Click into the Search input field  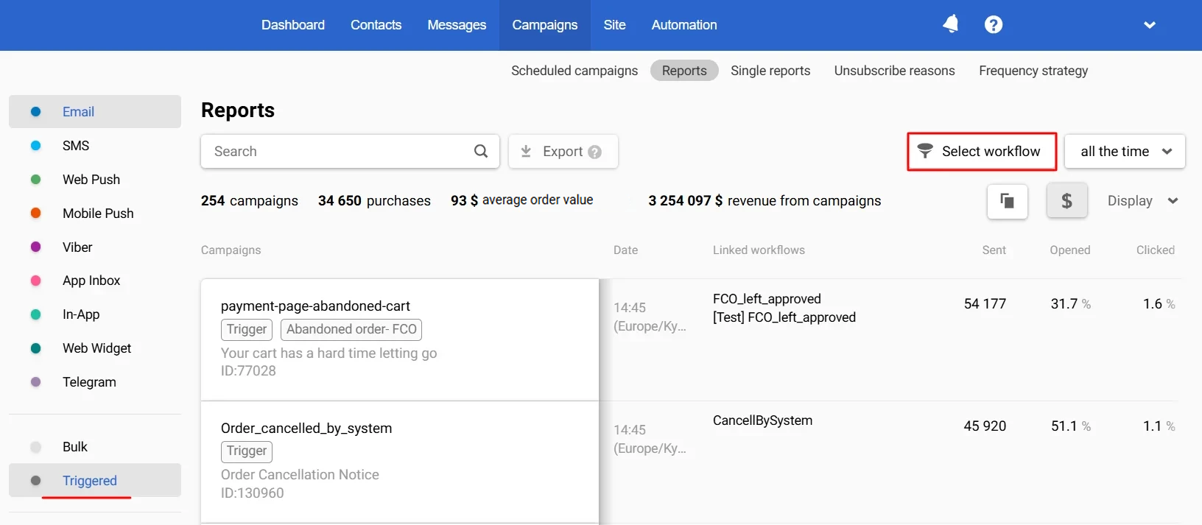339,151
